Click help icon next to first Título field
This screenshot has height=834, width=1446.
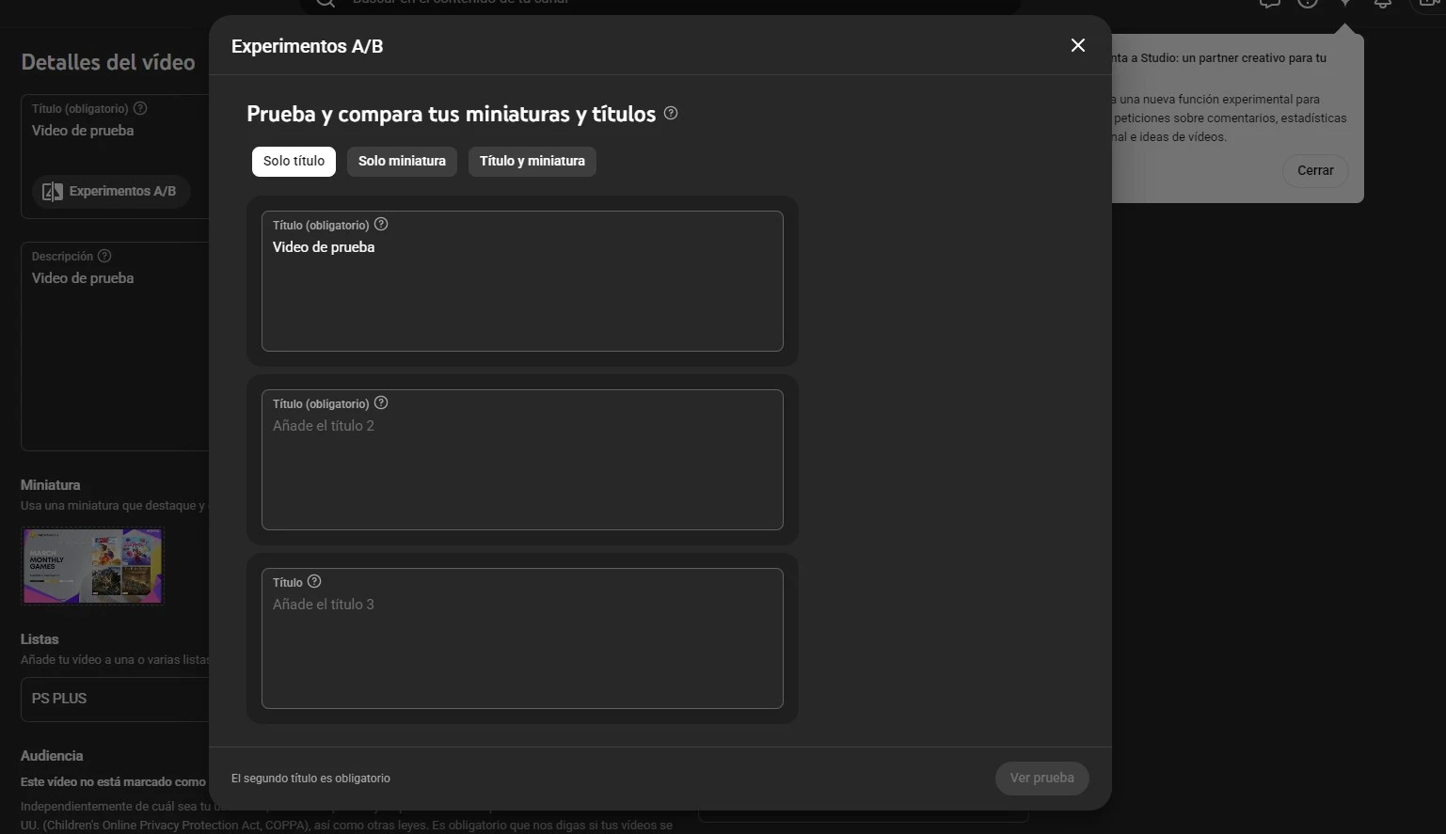pos(381,224)
